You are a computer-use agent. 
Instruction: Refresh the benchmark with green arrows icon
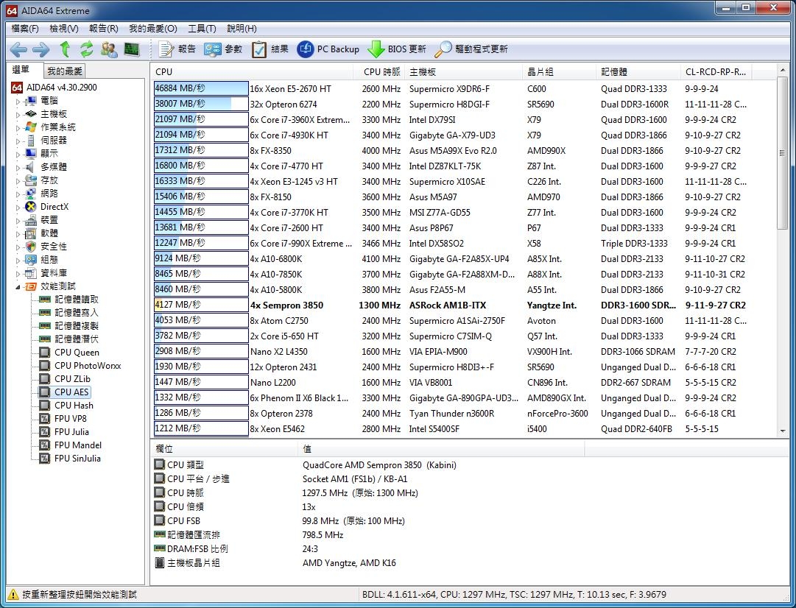click(x=87, y=49)
